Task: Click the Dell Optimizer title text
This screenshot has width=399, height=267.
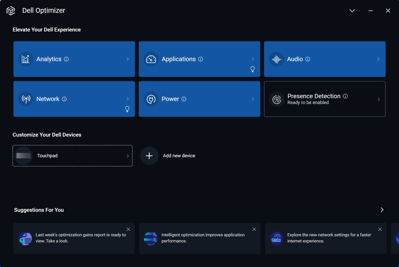Action: pos(44,10)
